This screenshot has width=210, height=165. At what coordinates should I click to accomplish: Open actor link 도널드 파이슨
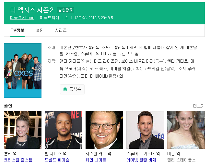click(57, 160)
